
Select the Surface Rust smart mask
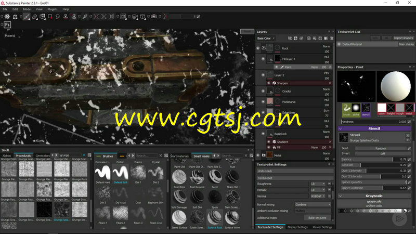[215, 217]
